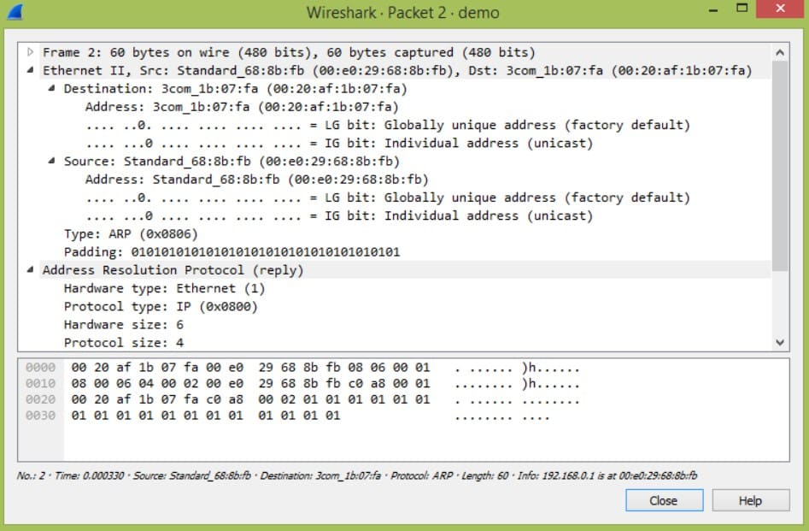Image resolution: width=809 pixels, height=531 pixels.
Task: Expand the Frame 2 tree row
Action: point(31,52)
